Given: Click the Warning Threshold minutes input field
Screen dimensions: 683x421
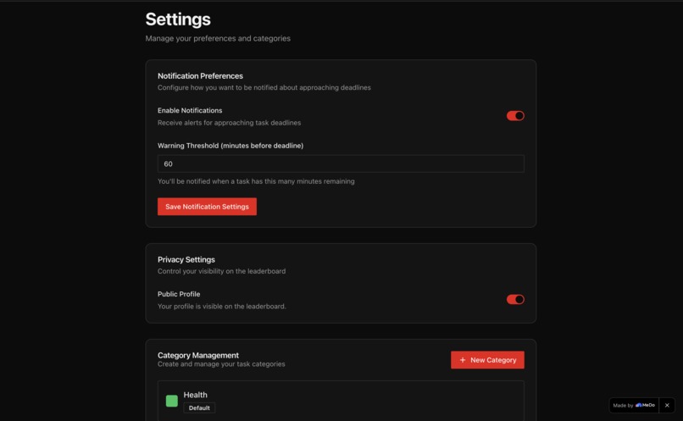Looking at the screenshot, I should pyautogui.click(x=341, y=163).
